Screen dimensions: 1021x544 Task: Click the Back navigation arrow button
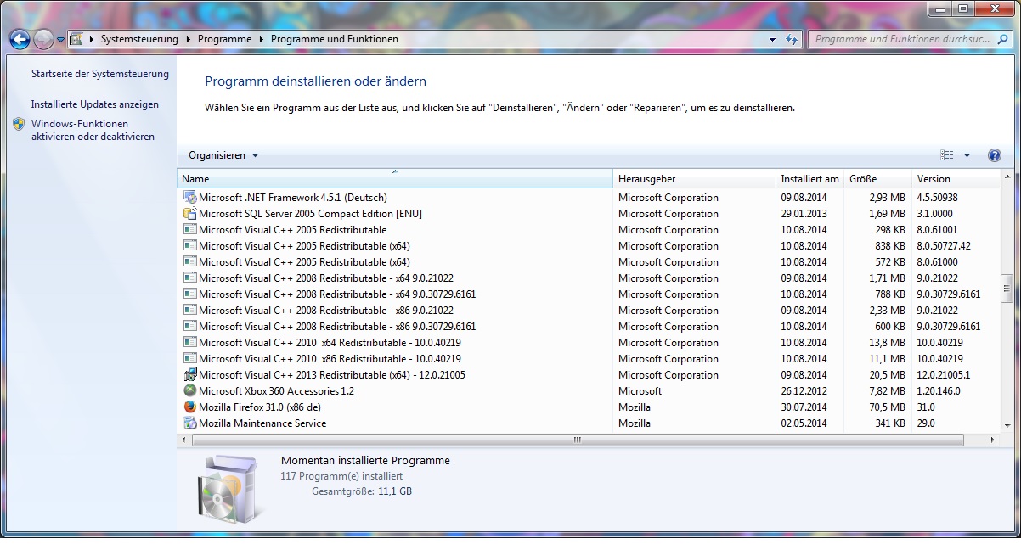click(20, 39)
